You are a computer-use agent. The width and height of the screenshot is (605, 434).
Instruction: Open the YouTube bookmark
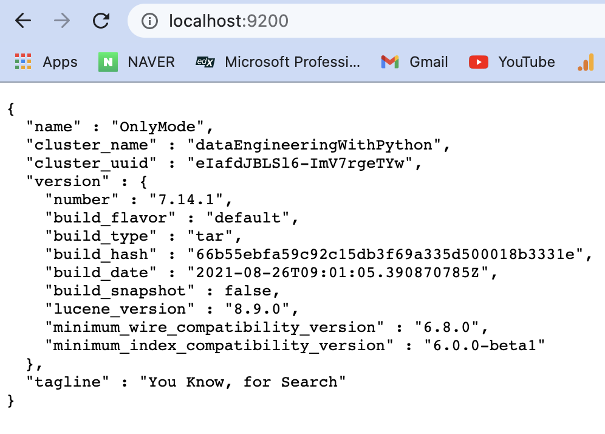pos(511,62)
